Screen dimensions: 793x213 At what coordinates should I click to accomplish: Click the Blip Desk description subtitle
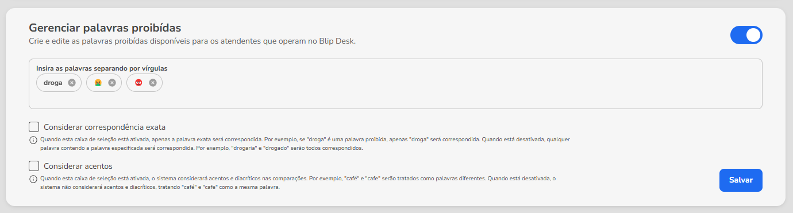(x=193, y=41)
